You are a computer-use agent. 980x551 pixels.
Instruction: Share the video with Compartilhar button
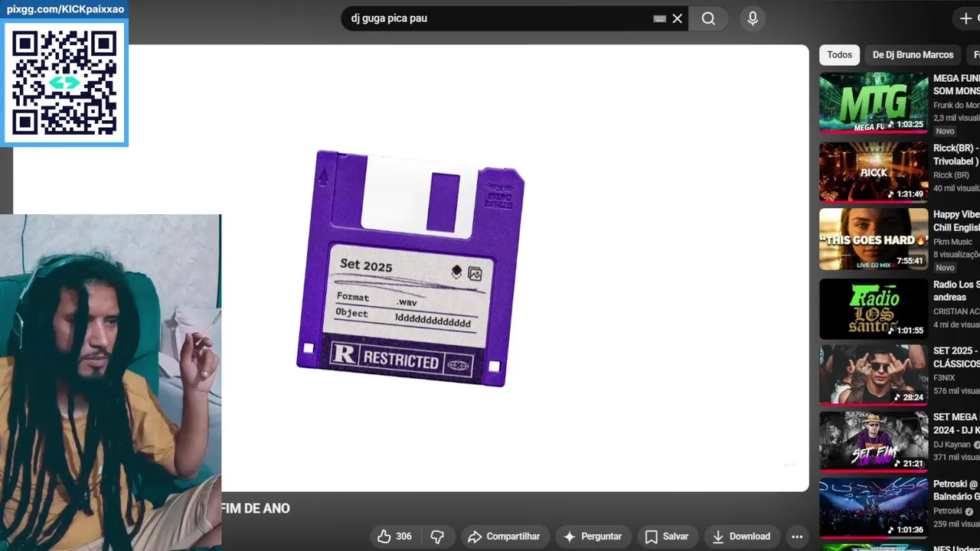coord(504,536)
